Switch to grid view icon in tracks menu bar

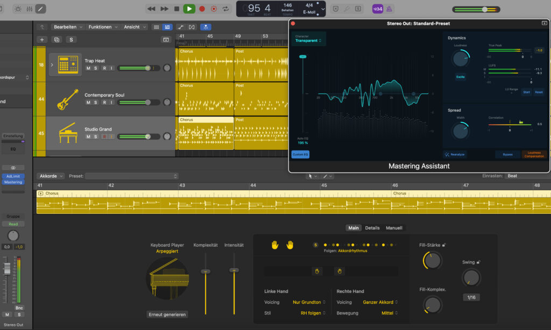point(157,27)
